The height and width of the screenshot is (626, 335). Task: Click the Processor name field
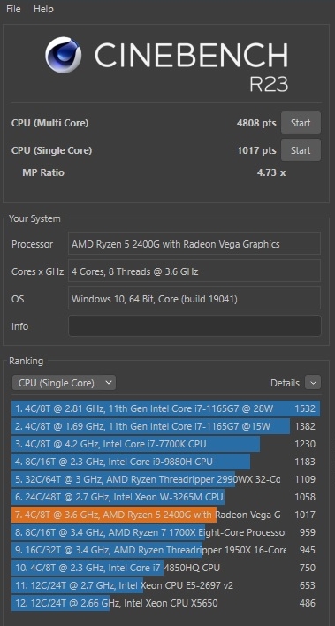pyautogui.click(x=194, y=244)
